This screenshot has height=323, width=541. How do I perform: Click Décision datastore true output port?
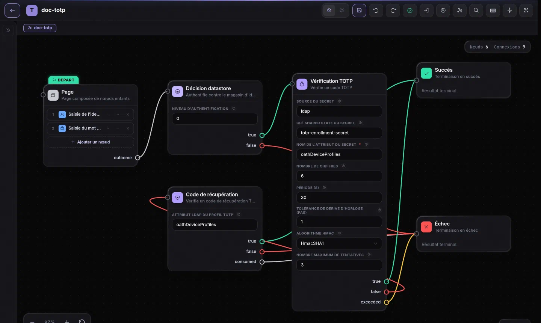click(x=262, y=135)
